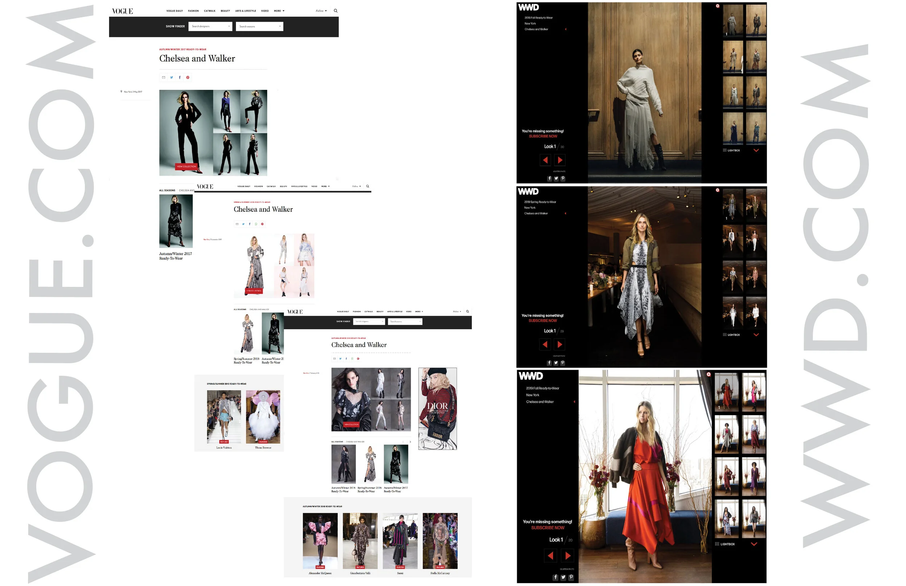Open the Lightbox view in the WWD 2019 Fall panel
This screenshot has height=586, width=906.
coord(725,544)
